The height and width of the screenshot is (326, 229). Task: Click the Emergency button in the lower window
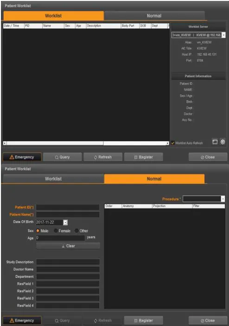click(22, 320)
